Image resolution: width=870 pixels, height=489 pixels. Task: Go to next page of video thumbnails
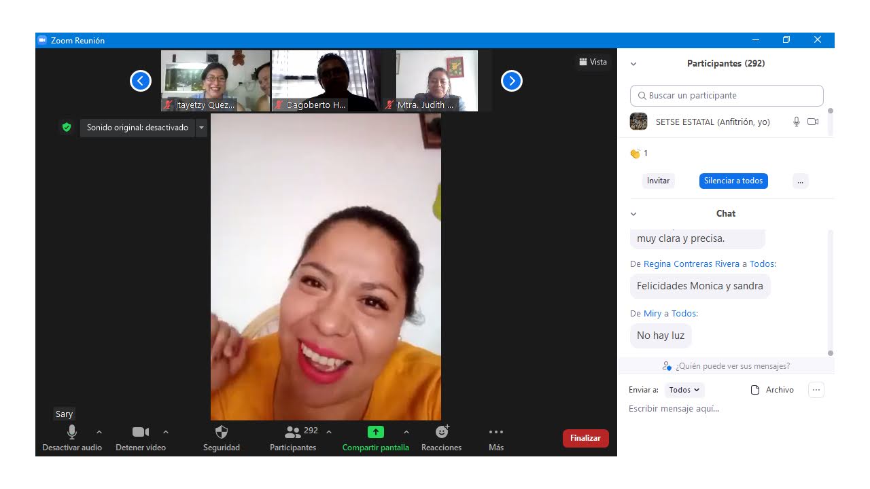(x=511, y=81)
